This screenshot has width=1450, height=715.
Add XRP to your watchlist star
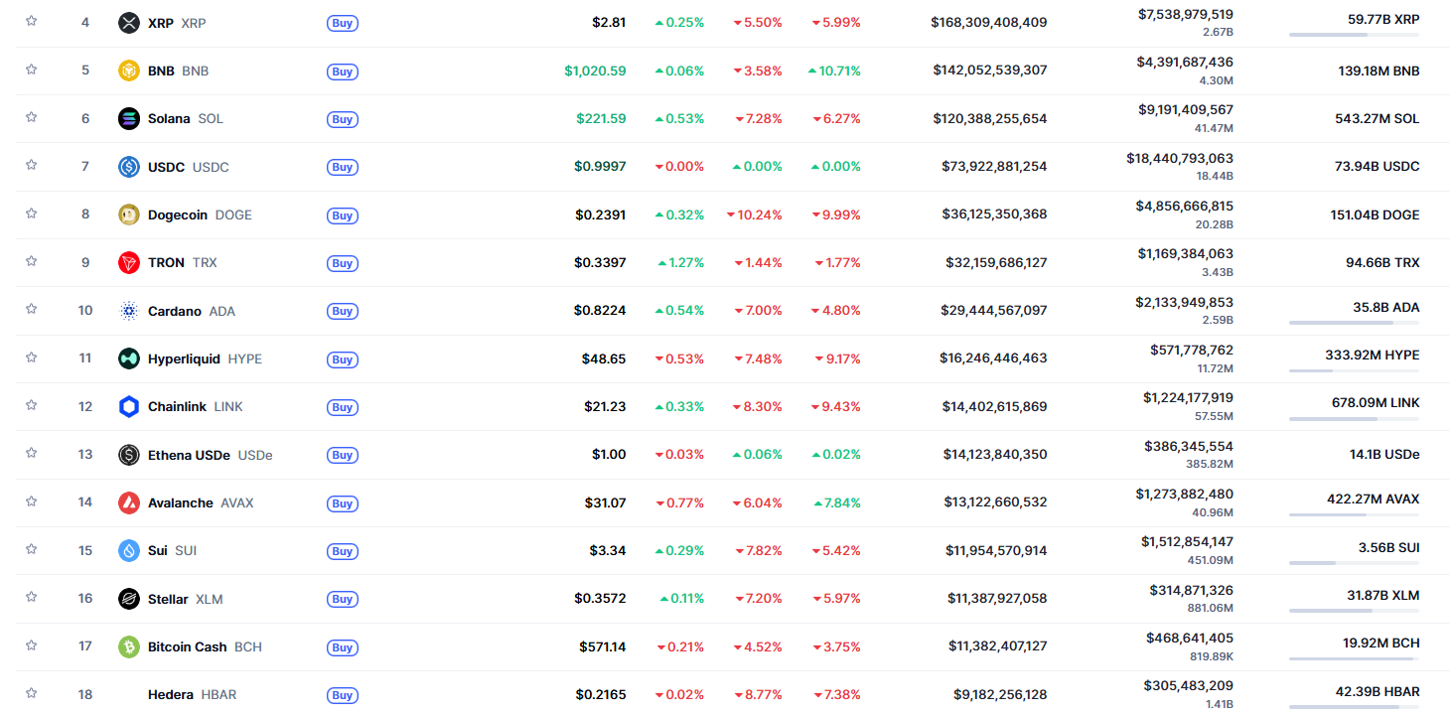point(31,22)
